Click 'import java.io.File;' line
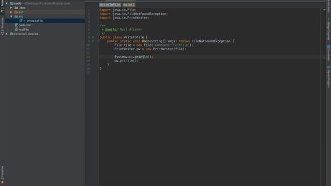Image resolution: width=331 pixels, height=186 pixels. 118,10
